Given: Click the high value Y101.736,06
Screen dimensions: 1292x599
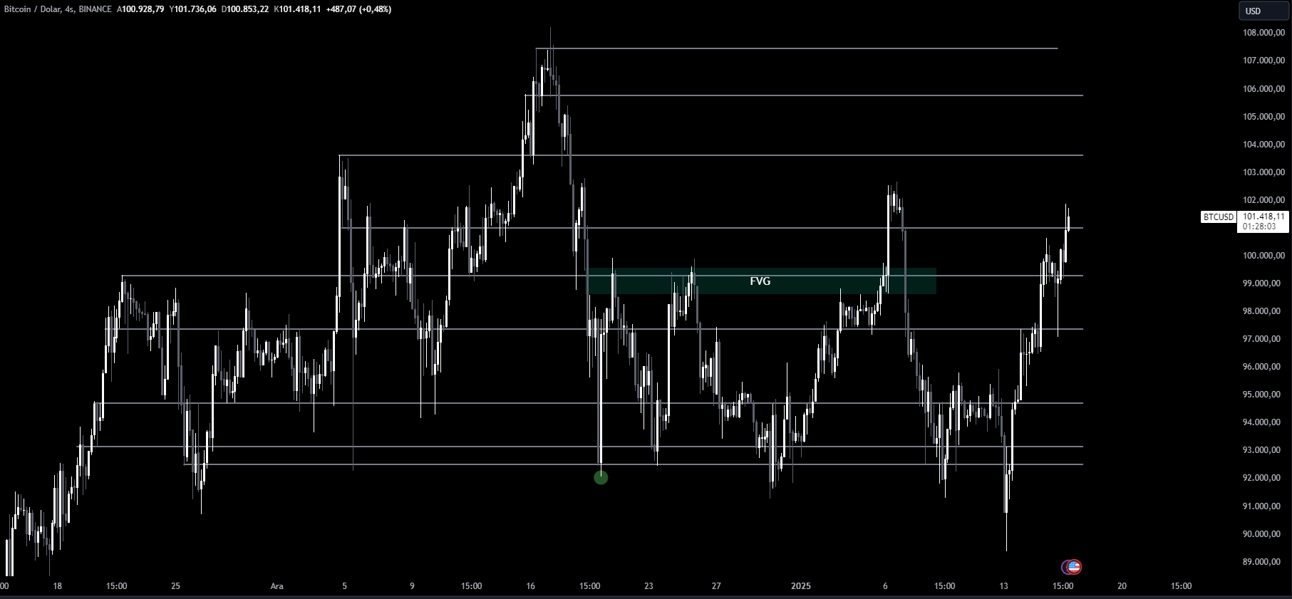Looking at the screenshot, I should pos(192,9).
